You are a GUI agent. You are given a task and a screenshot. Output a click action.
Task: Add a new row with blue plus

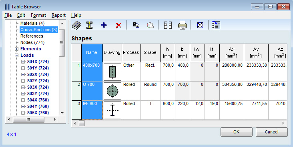(104, 25)
